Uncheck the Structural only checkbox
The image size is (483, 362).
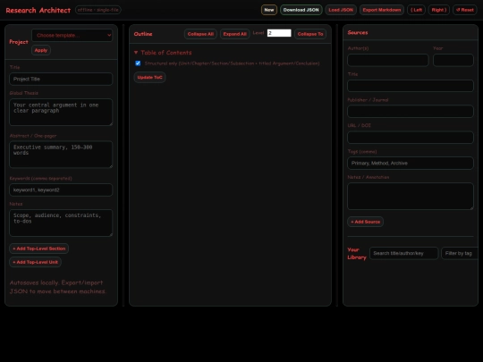tap(138, 63)
